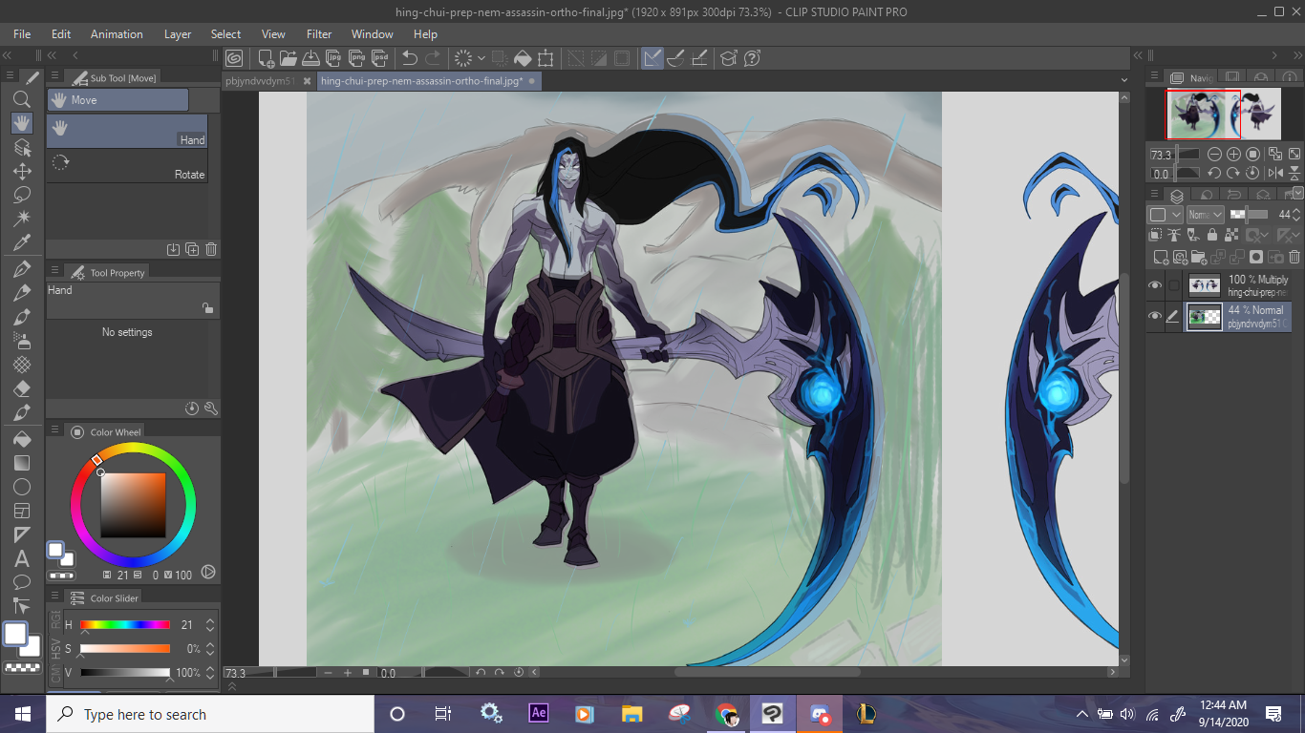Screen dimensions: 1305x733
Task: Expand the Clear icon dropdown arrow
Action: tap(481, 58)
